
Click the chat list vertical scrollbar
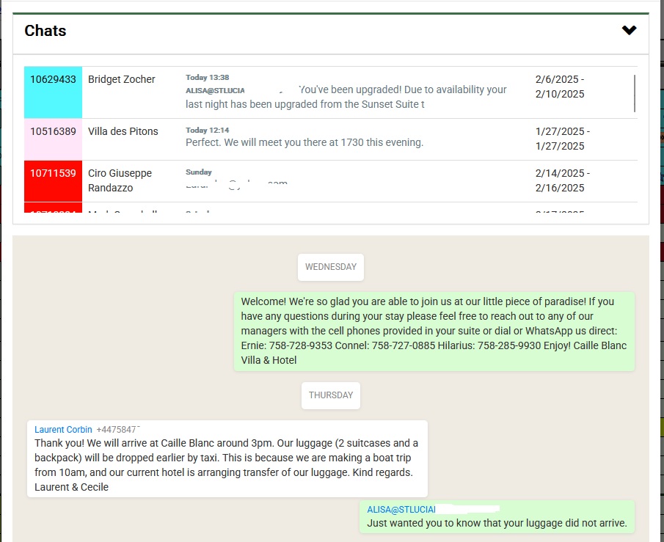[635, 93]
